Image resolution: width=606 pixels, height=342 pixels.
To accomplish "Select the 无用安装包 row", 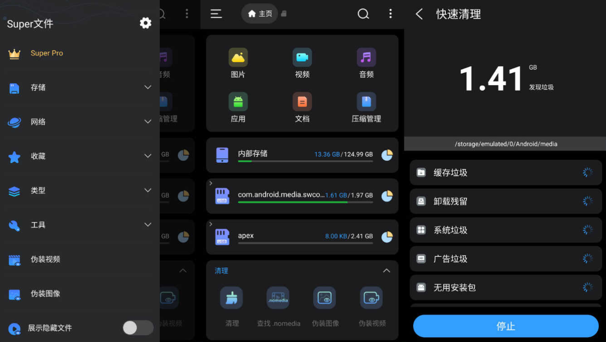I will point(506,288).
